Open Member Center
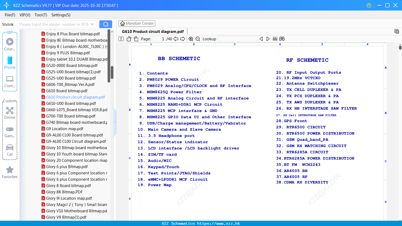 click(x=137, y=23)
